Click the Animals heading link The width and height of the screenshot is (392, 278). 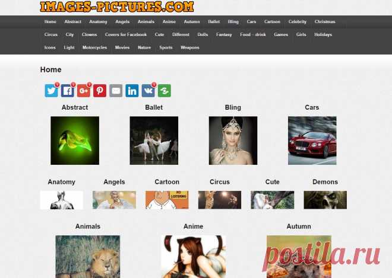pos(88,226)
